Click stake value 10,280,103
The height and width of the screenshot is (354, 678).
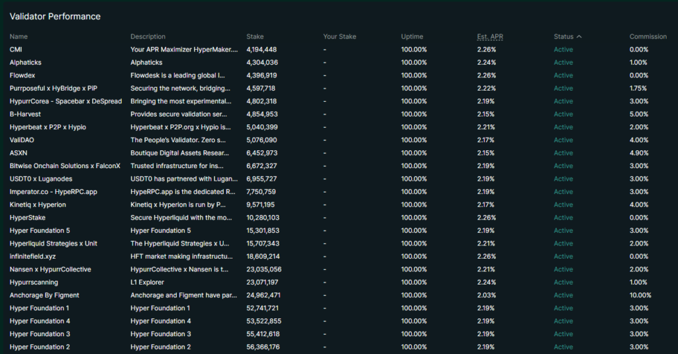pos(263,218)
